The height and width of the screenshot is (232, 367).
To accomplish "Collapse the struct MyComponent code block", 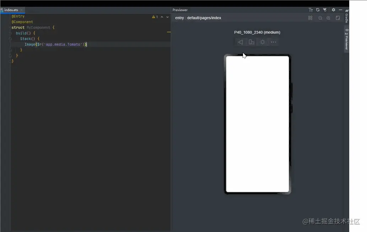I will click(10, 28).
